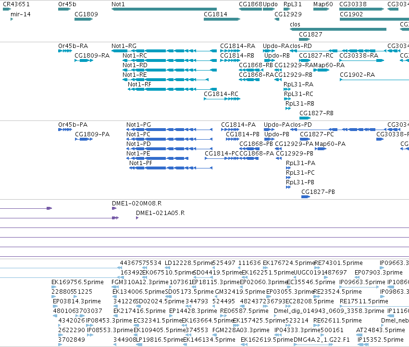
Task: Click the CG1868-RB transcript label
Action: (256, 65)
